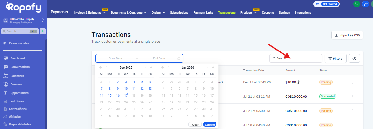Select December 12 in the calendar
Screen dimensions: 373x129
tap(142, 89)
